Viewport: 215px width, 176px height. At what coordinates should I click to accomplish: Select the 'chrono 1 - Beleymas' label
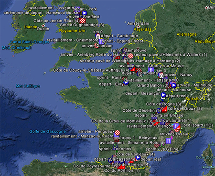point(138,138)
